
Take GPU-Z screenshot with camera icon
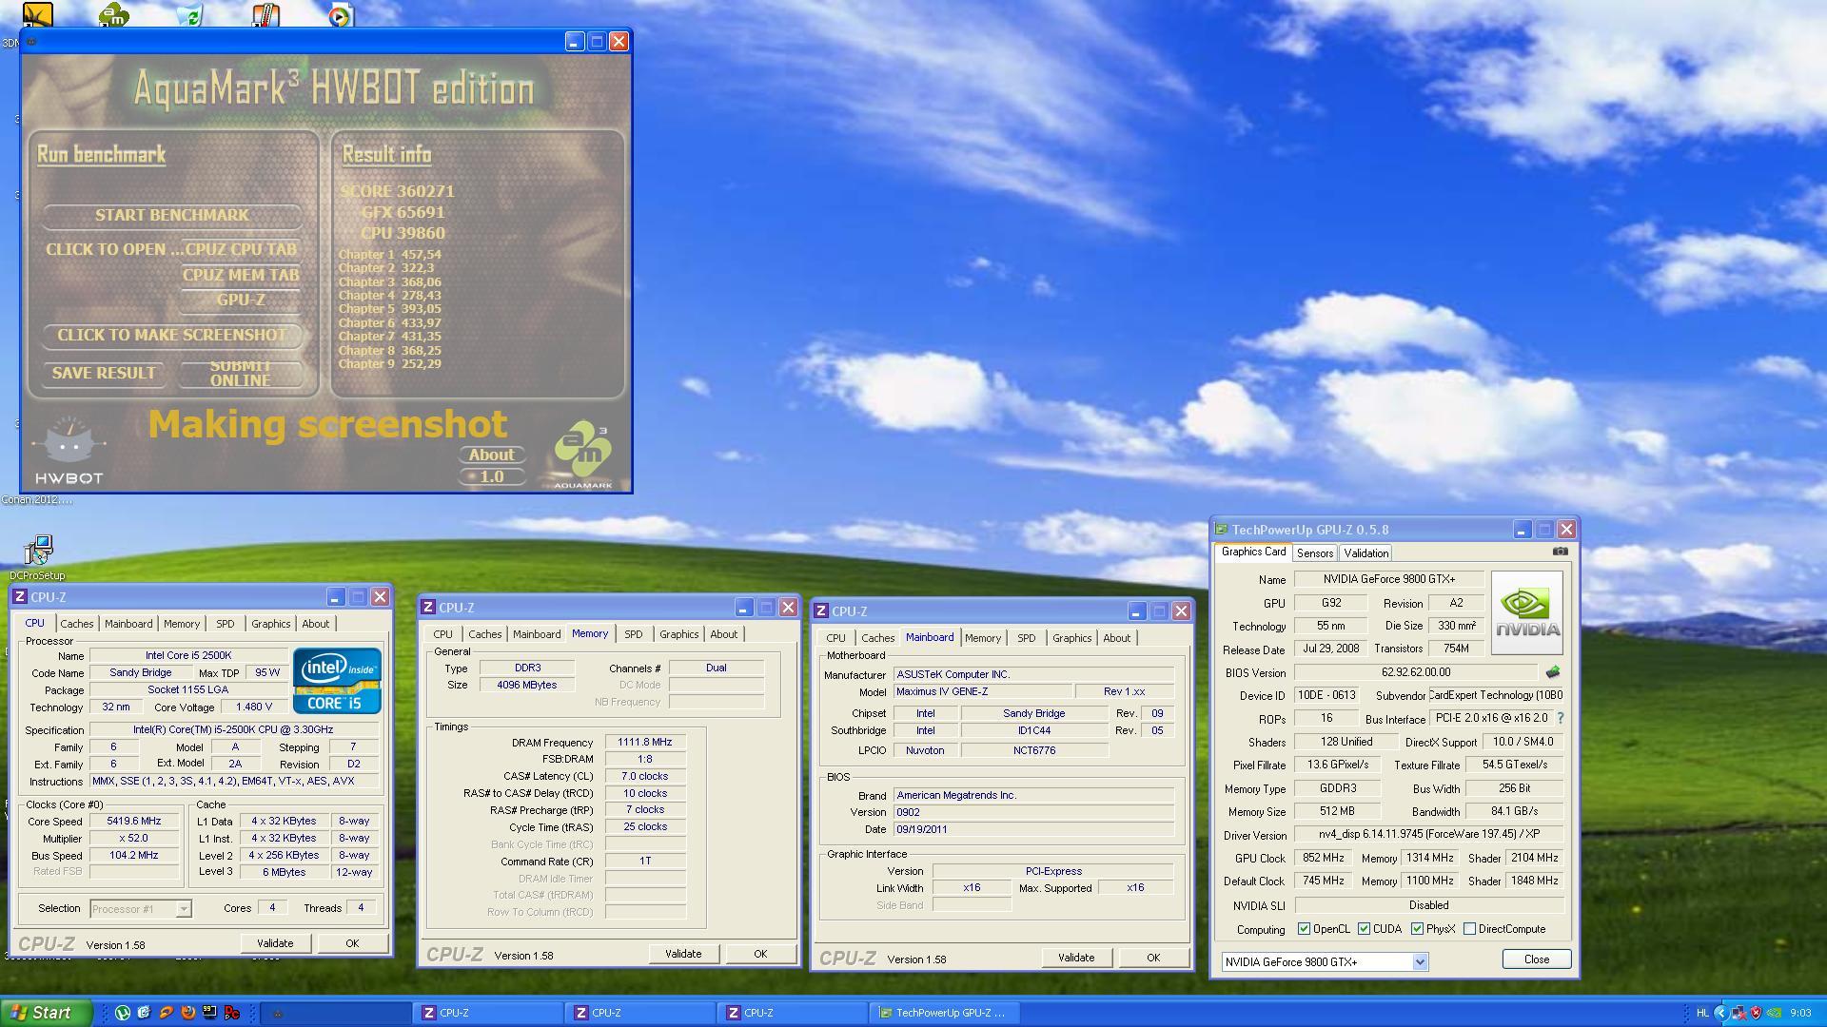(1560, 552)
